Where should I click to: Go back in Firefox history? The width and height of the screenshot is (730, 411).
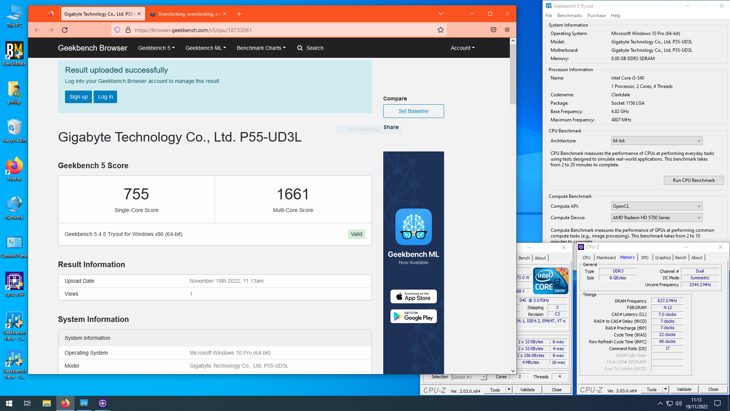(37, 30)
